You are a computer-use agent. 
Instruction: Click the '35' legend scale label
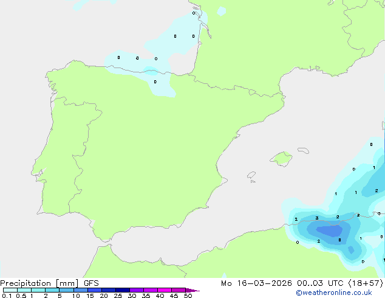pyautogui.click(x=146, y=296)
